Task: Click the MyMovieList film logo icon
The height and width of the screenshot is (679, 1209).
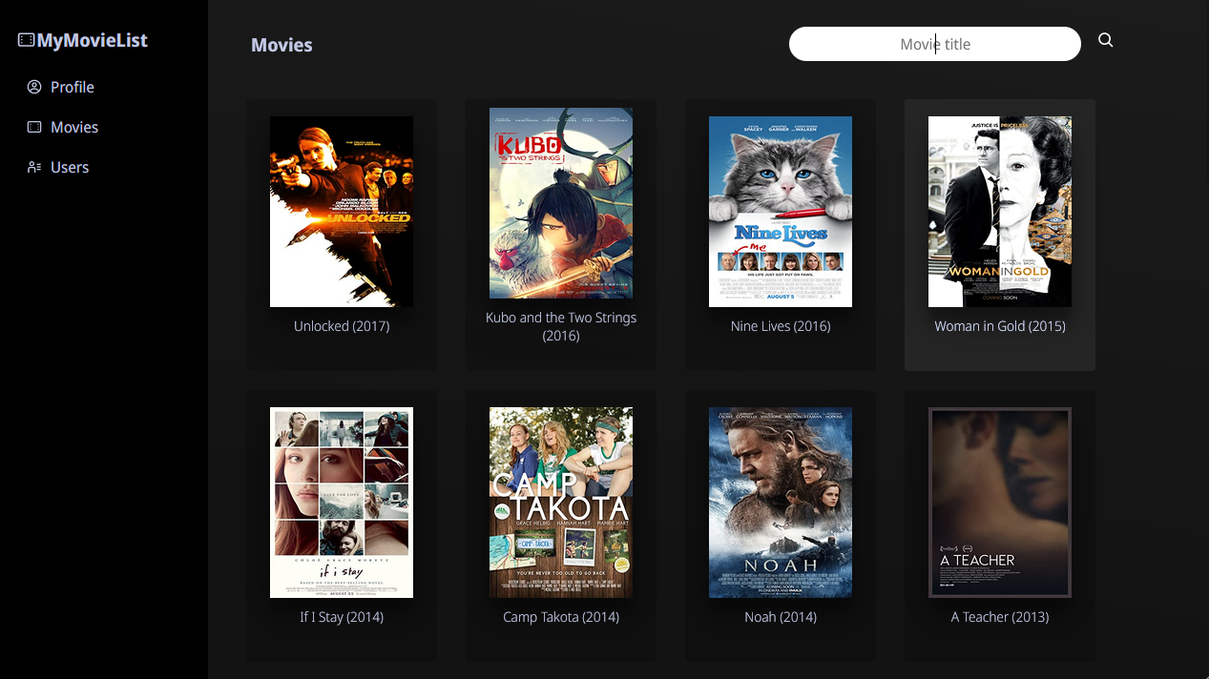Action: tap(26, 40)
